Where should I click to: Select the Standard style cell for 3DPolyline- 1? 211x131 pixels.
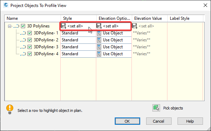[78, 33]
